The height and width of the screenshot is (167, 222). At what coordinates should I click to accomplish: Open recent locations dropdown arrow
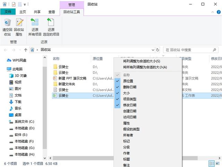tap(20, 50)
